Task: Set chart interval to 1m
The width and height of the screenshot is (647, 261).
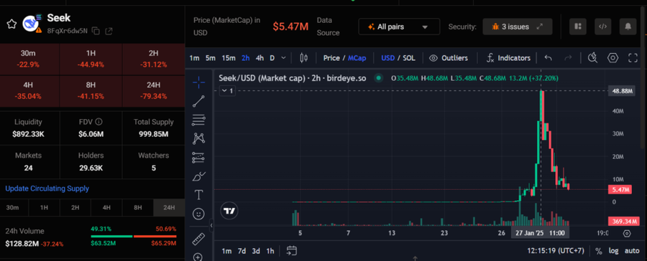Action: [x=194, y=58]
